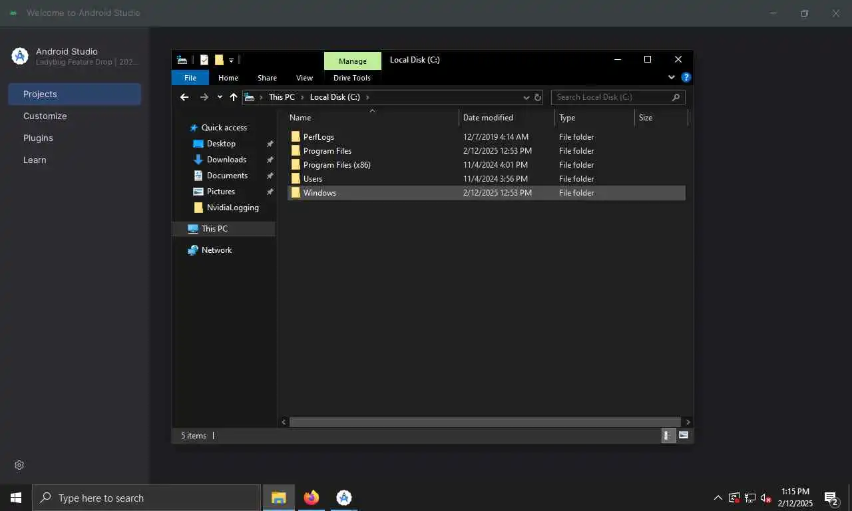Select the Users folder

312,179
